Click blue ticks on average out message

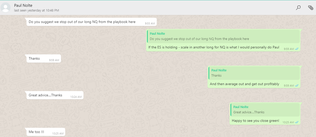click(297, 86)
